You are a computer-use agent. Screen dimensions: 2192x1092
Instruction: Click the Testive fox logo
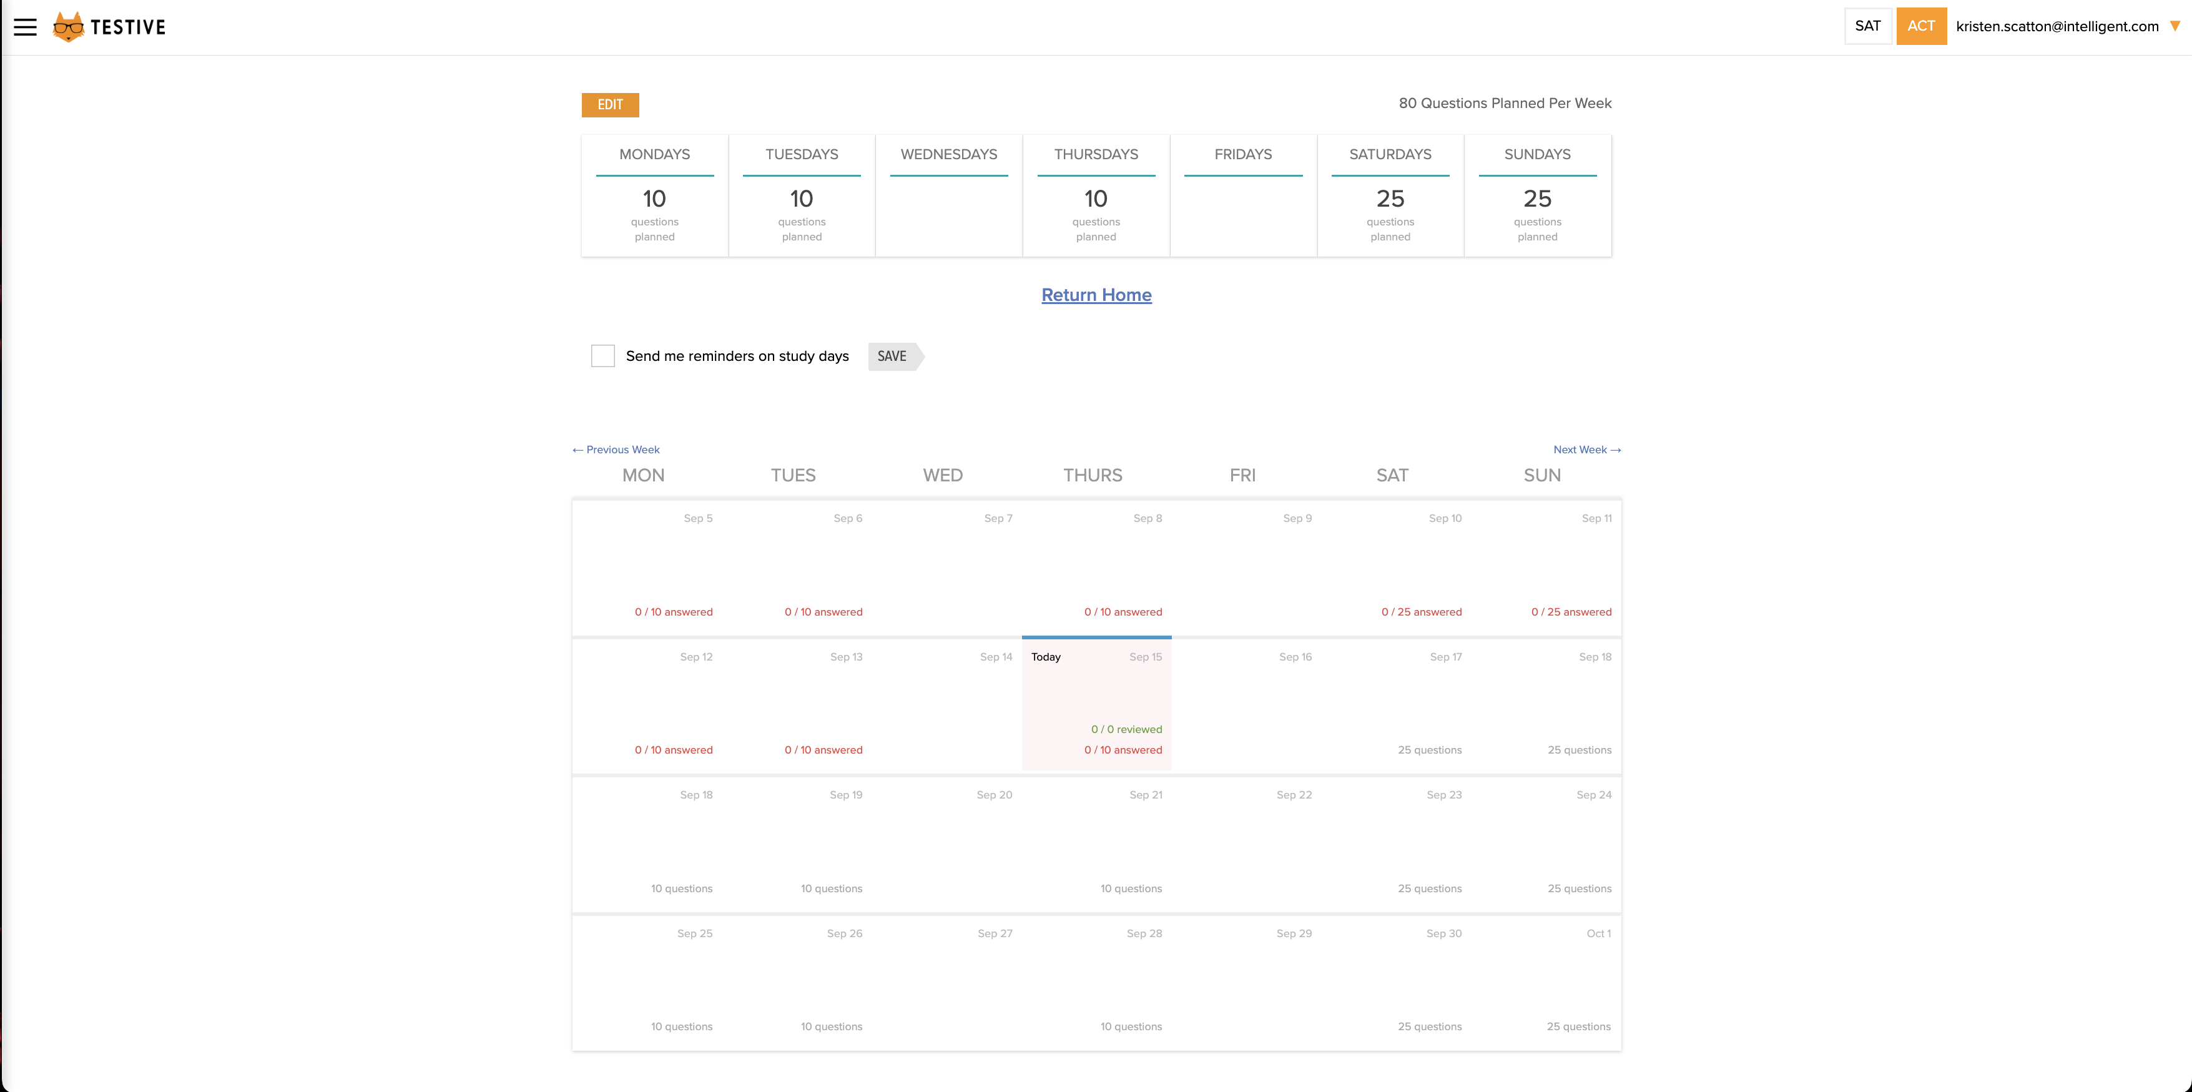(68, 27)
